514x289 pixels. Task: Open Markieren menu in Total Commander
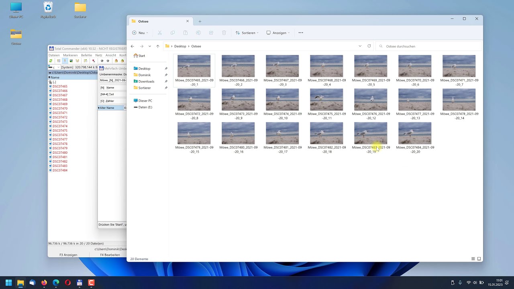pos(70,55)
